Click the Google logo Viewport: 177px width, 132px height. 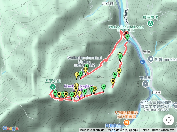(11, 128)
